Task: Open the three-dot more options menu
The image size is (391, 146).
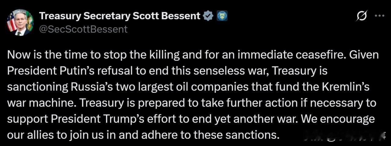Action: click(x=379, y=16)
